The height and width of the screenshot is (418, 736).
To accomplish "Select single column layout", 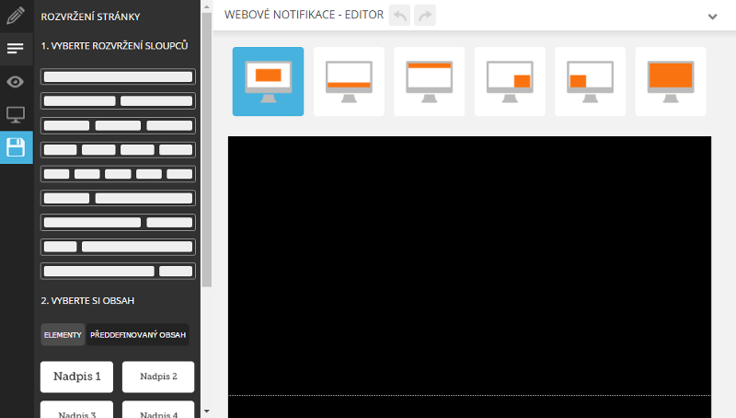I will [118, 76].
